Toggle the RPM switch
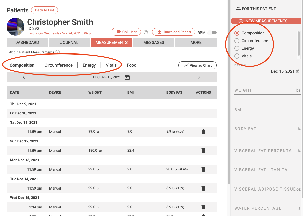The height and width of the screenshot is (216, 303). point(212,33)
